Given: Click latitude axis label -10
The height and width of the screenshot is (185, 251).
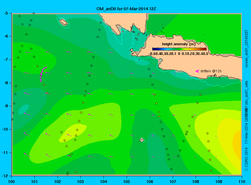Looking at the screenshot, I should click(x=5, y=129).
